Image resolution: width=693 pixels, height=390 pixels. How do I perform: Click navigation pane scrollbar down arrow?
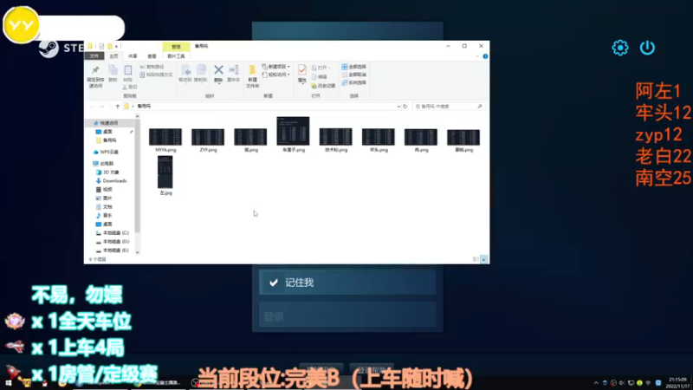[x=138, y=252]
